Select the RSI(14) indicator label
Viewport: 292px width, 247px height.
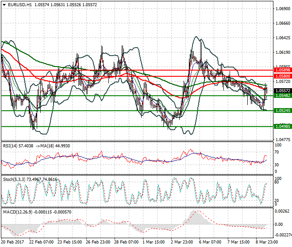[10, 146]
